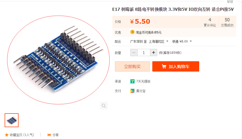Image resolution: width=242 pixels, height=139 pixels.
Task: Open the 50 交易成功 transactions link
Action: pos(227,22)
